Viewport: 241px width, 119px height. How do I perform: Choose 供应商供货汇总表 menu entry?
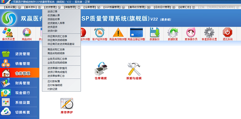tap(57, 36)
